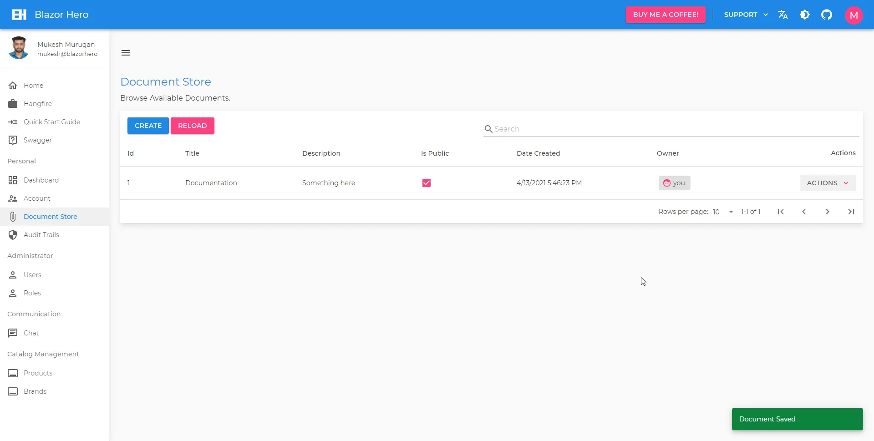Open the GitHub repository icon
The width and height of the screenshot is (874, 441).
point(827,15)
